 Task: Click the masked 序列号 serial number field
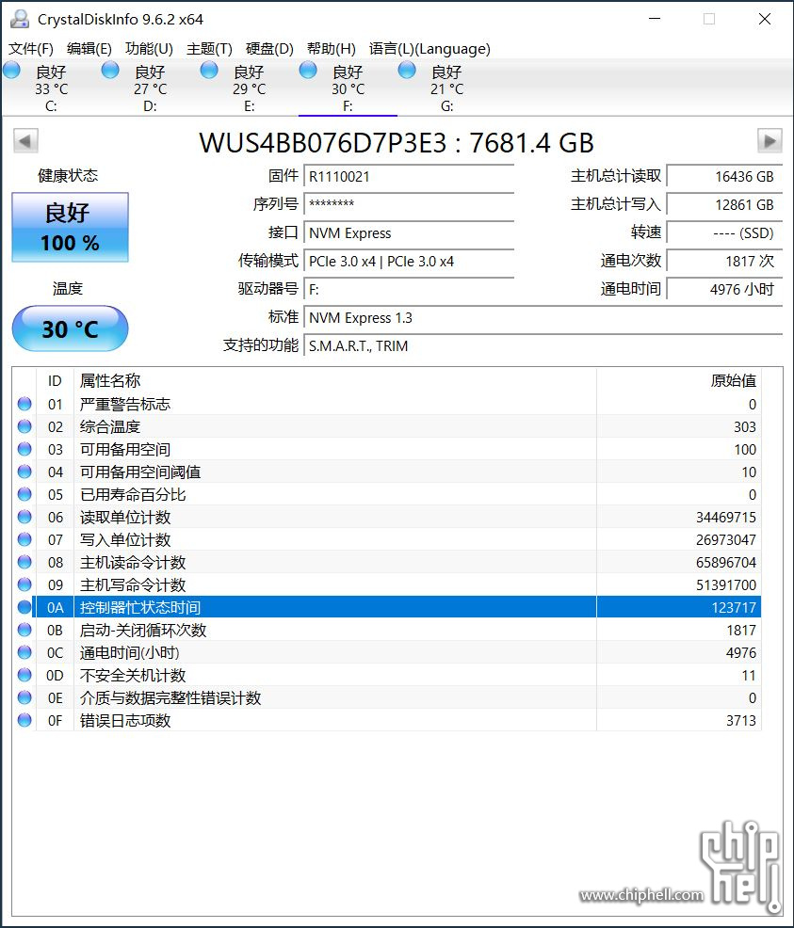coord(409,204)
